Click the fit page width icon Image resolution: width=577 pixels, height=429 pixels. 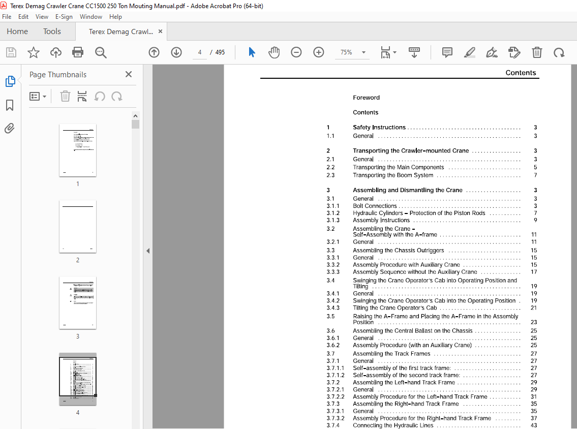tap(385, 53)
